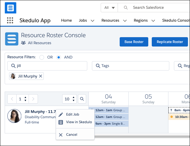The height and width of the screenshot is (146, 190).
Task: Remove Jill Murphy filter chip with X
Action: tap(41, 76)
